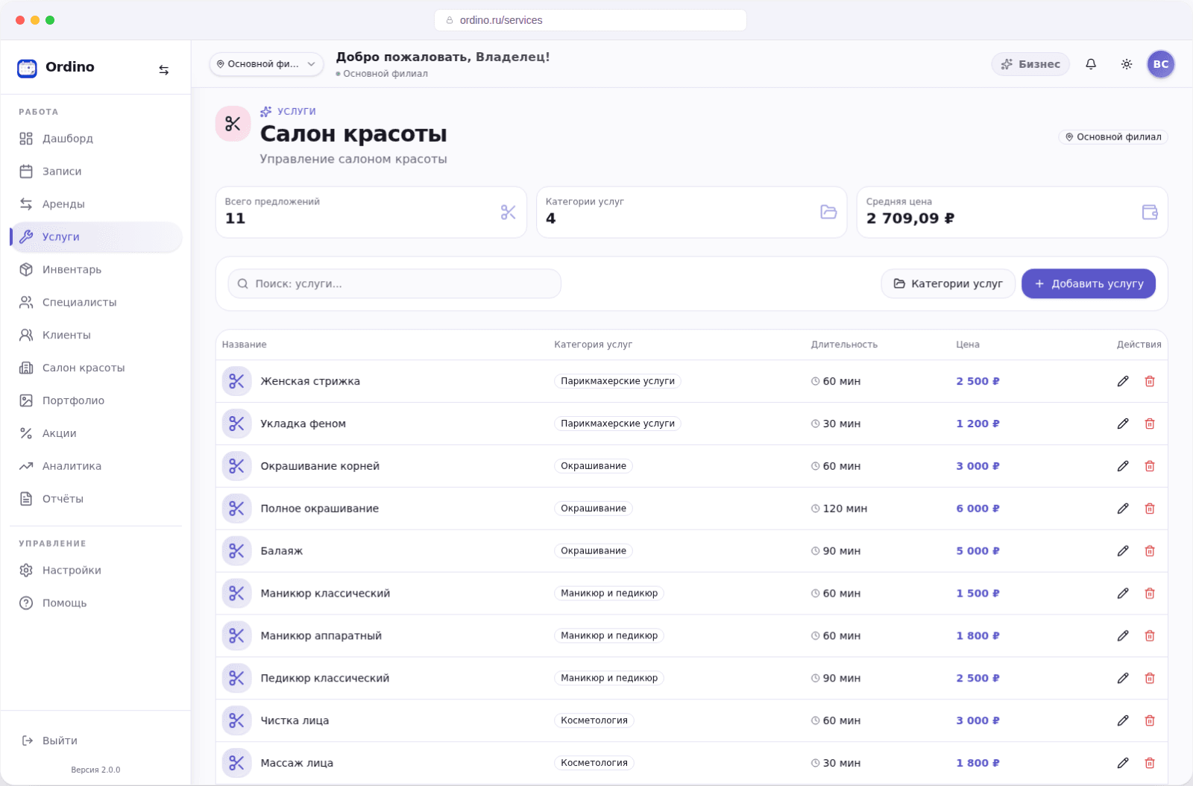The image size is (1193, 786).
Task: Open Акции section
Action: (96, 434)
